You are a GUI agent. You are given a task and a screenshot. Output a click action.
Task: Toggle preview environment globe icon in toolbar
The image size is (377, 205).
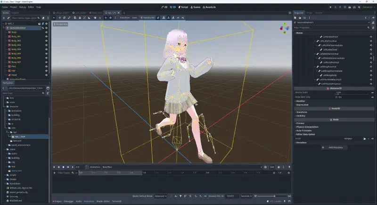coord(110,17)
